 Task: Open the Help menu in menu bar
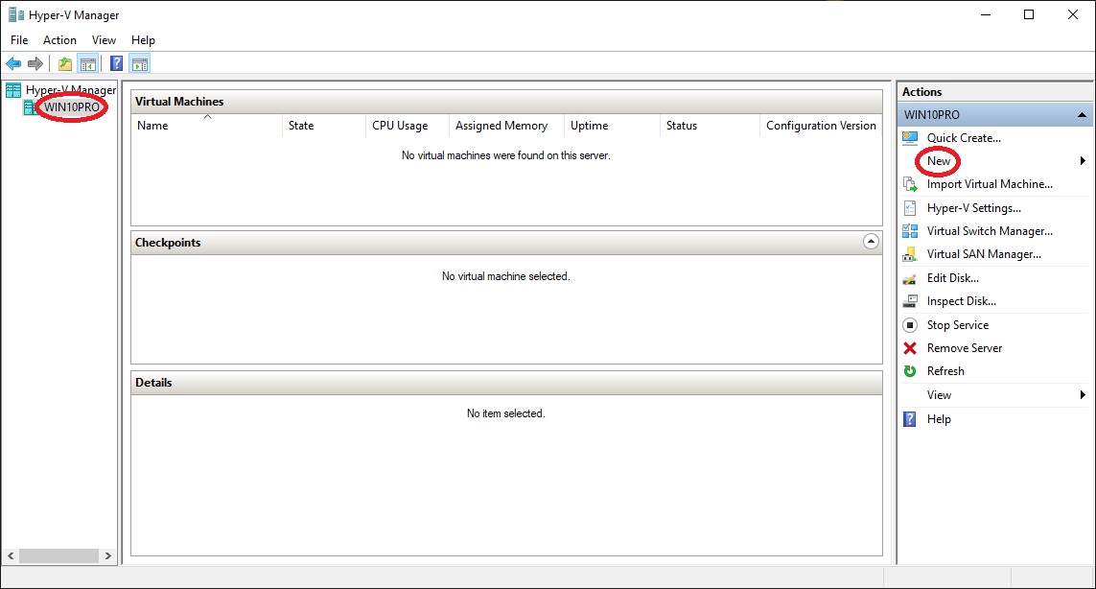pos(143,40)
